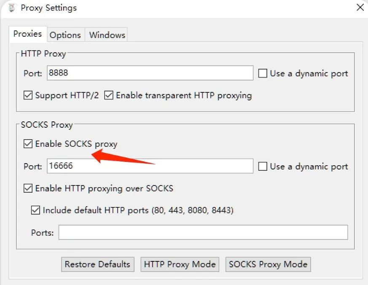Click the Restore Defaults button
This screenshot has height=285, width=368.
98,264
